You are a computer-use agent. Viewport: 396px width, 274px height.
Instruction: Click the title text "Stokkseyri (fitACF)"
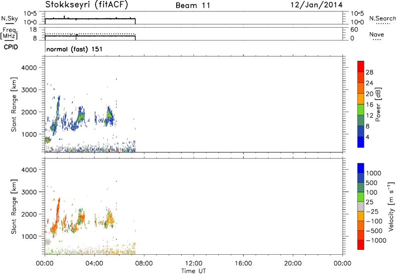87,4
